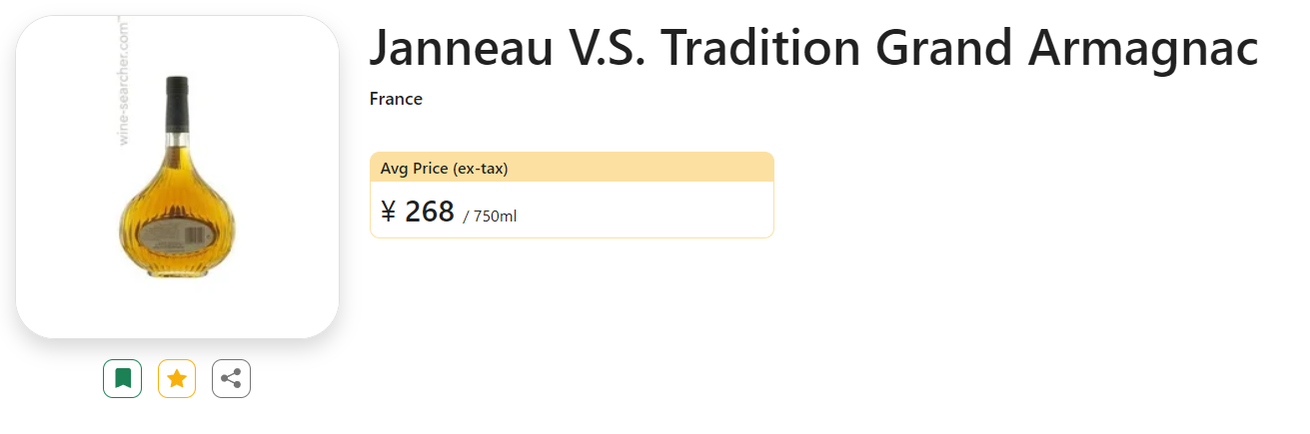The image size is (1310, 434).
Task: Click the white price card body
Action: click(572, 210)
